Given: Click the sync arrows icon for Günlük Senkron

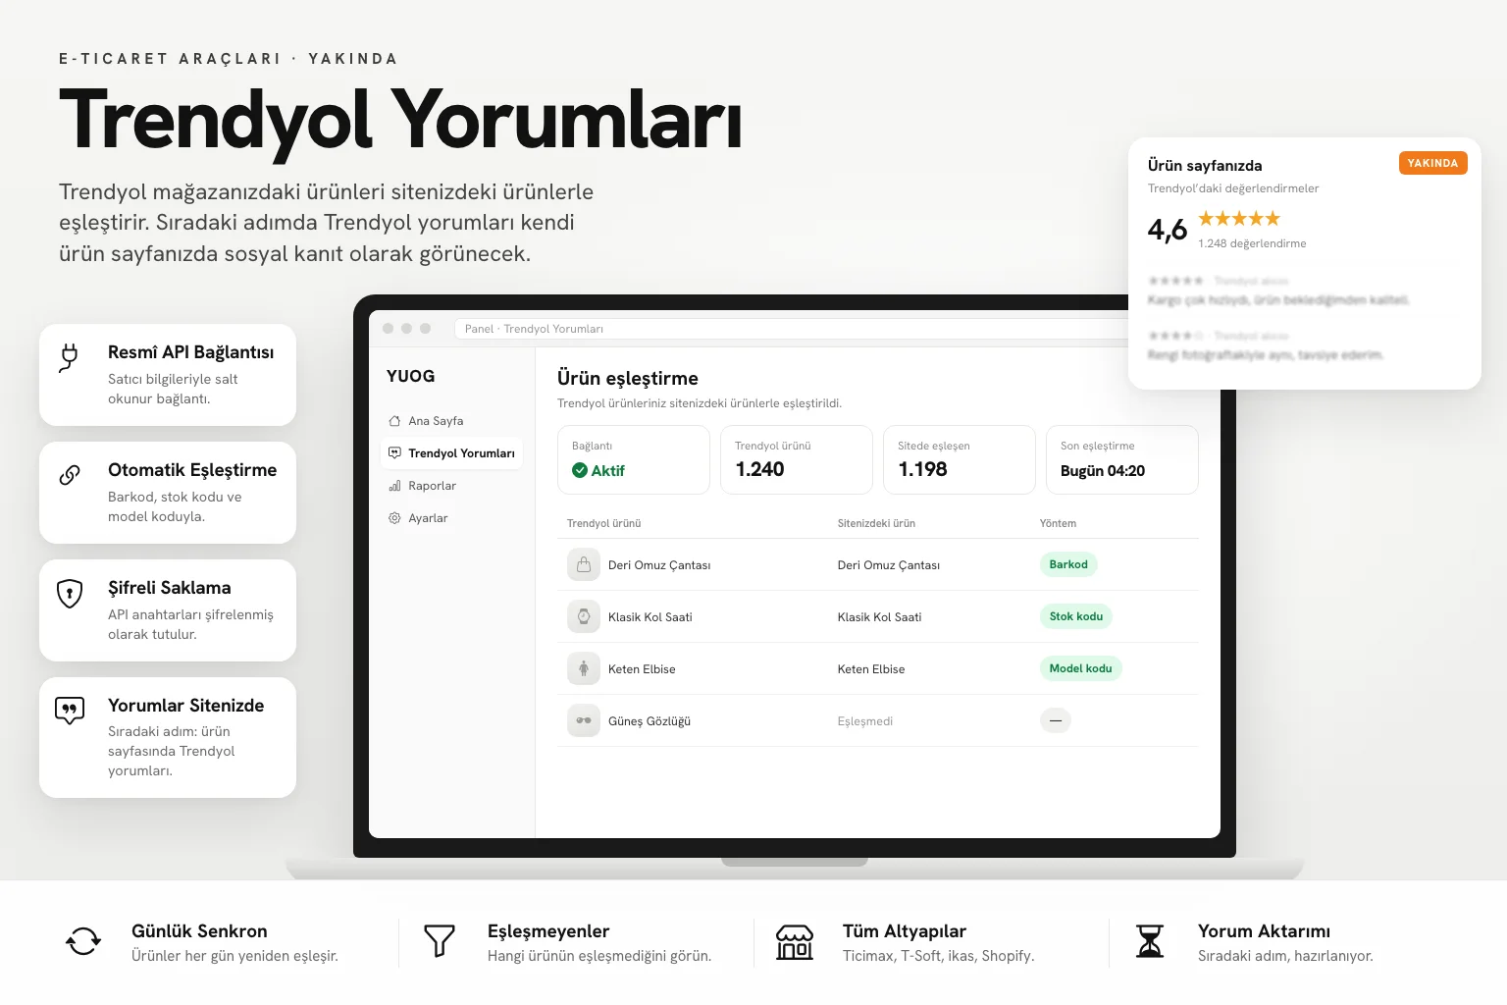Looking at the screenshot, I should 83,941.
